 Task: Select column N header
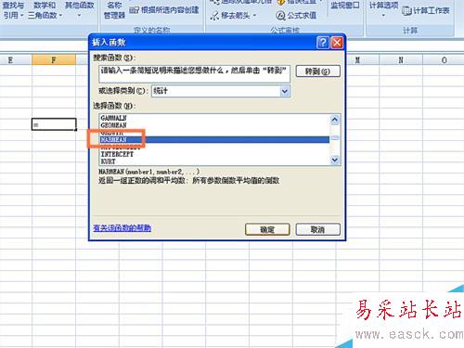click(x=401, y=59)
